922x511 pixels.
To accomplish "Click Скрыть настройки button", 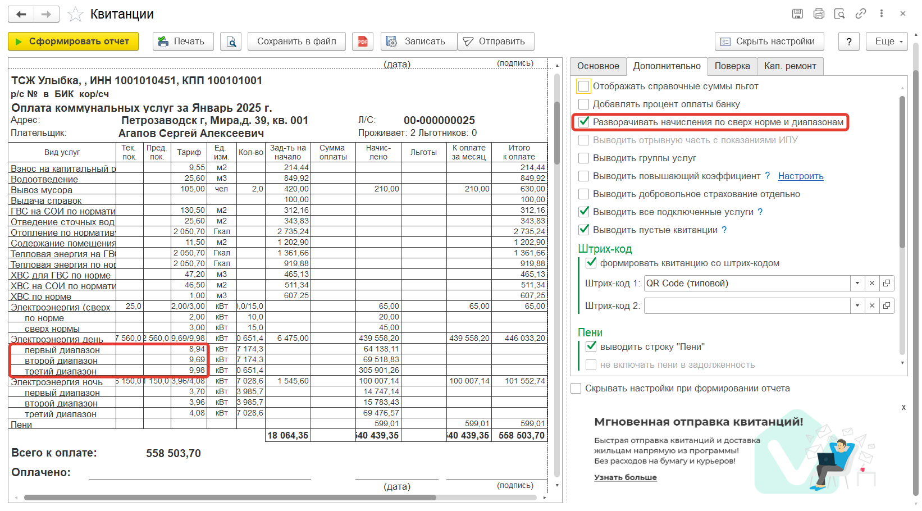I will 769,42.
